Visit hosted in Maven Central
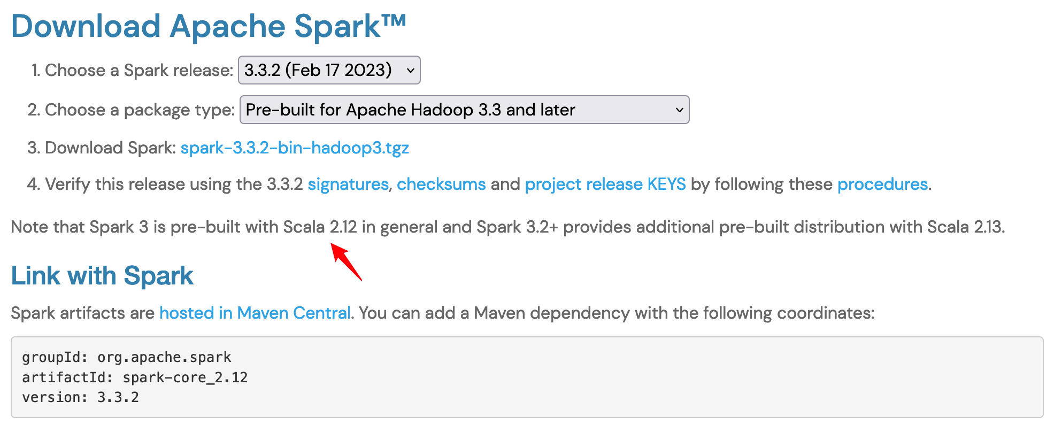The image size is (1062, 432). pos(255,313)
